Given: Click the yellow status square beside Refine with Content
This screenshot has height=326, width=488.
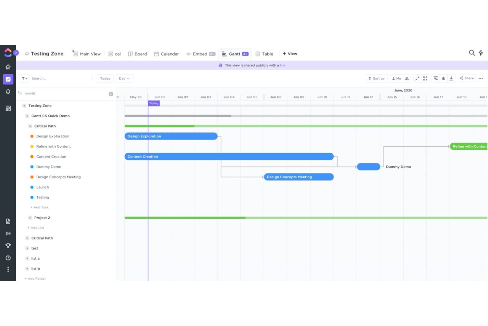Looking at the screenshot, I should coord(32,147).
